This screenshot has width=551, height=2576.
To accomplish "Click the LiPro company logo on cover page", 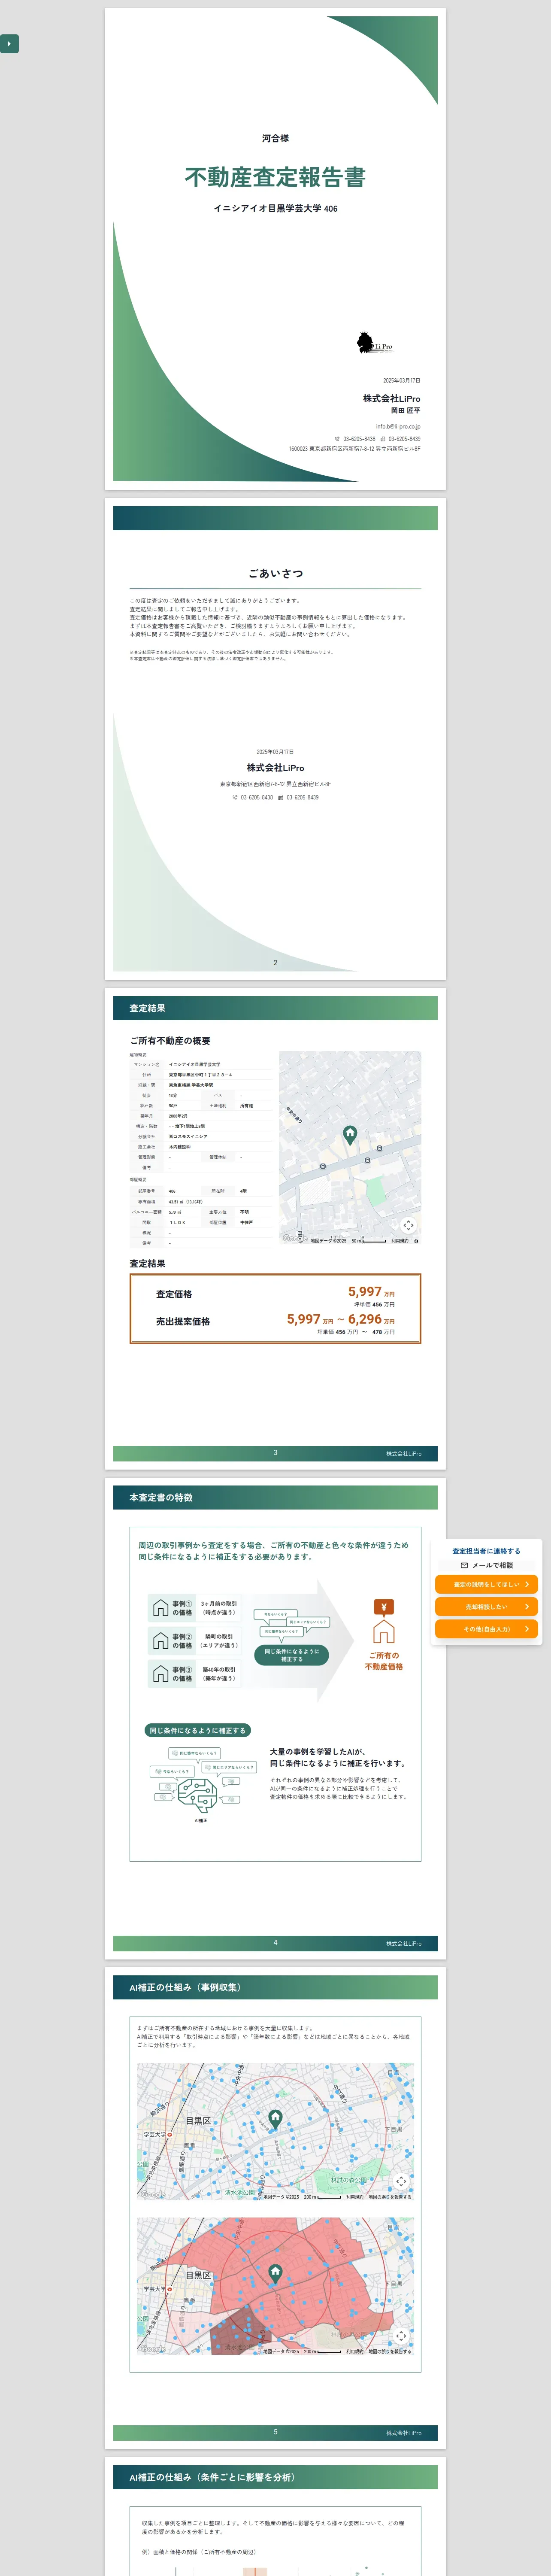I will [374, 343].
